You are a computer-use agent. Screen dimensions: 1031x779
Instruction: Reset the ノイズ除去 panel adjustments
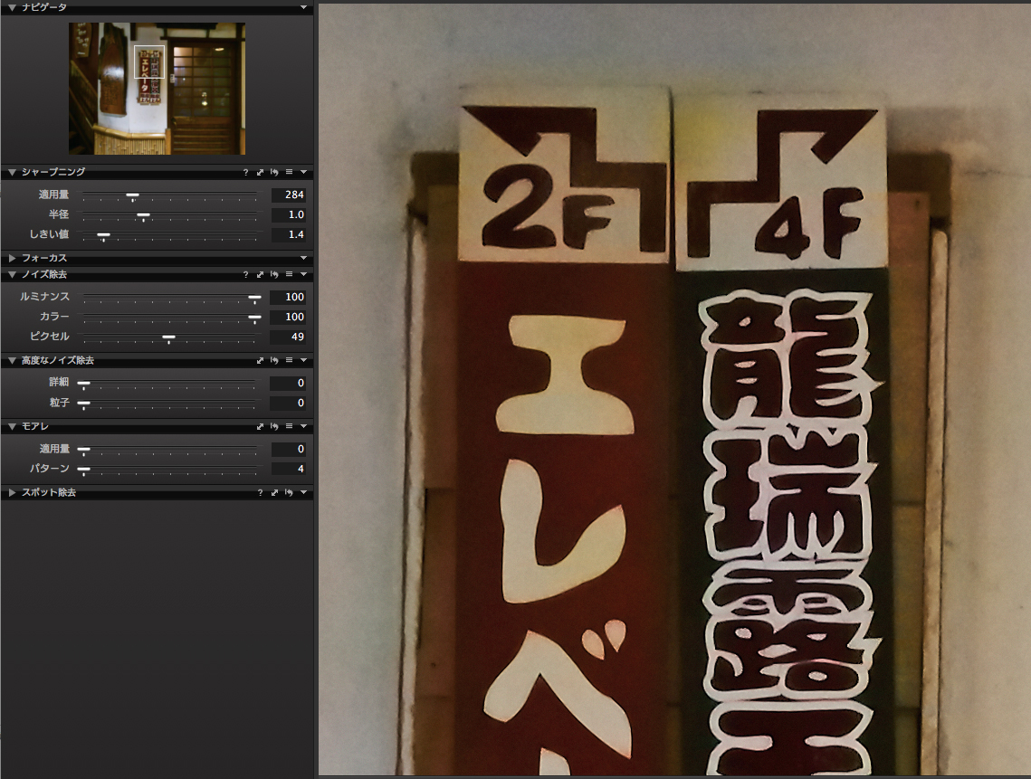(x=274, y=274)
